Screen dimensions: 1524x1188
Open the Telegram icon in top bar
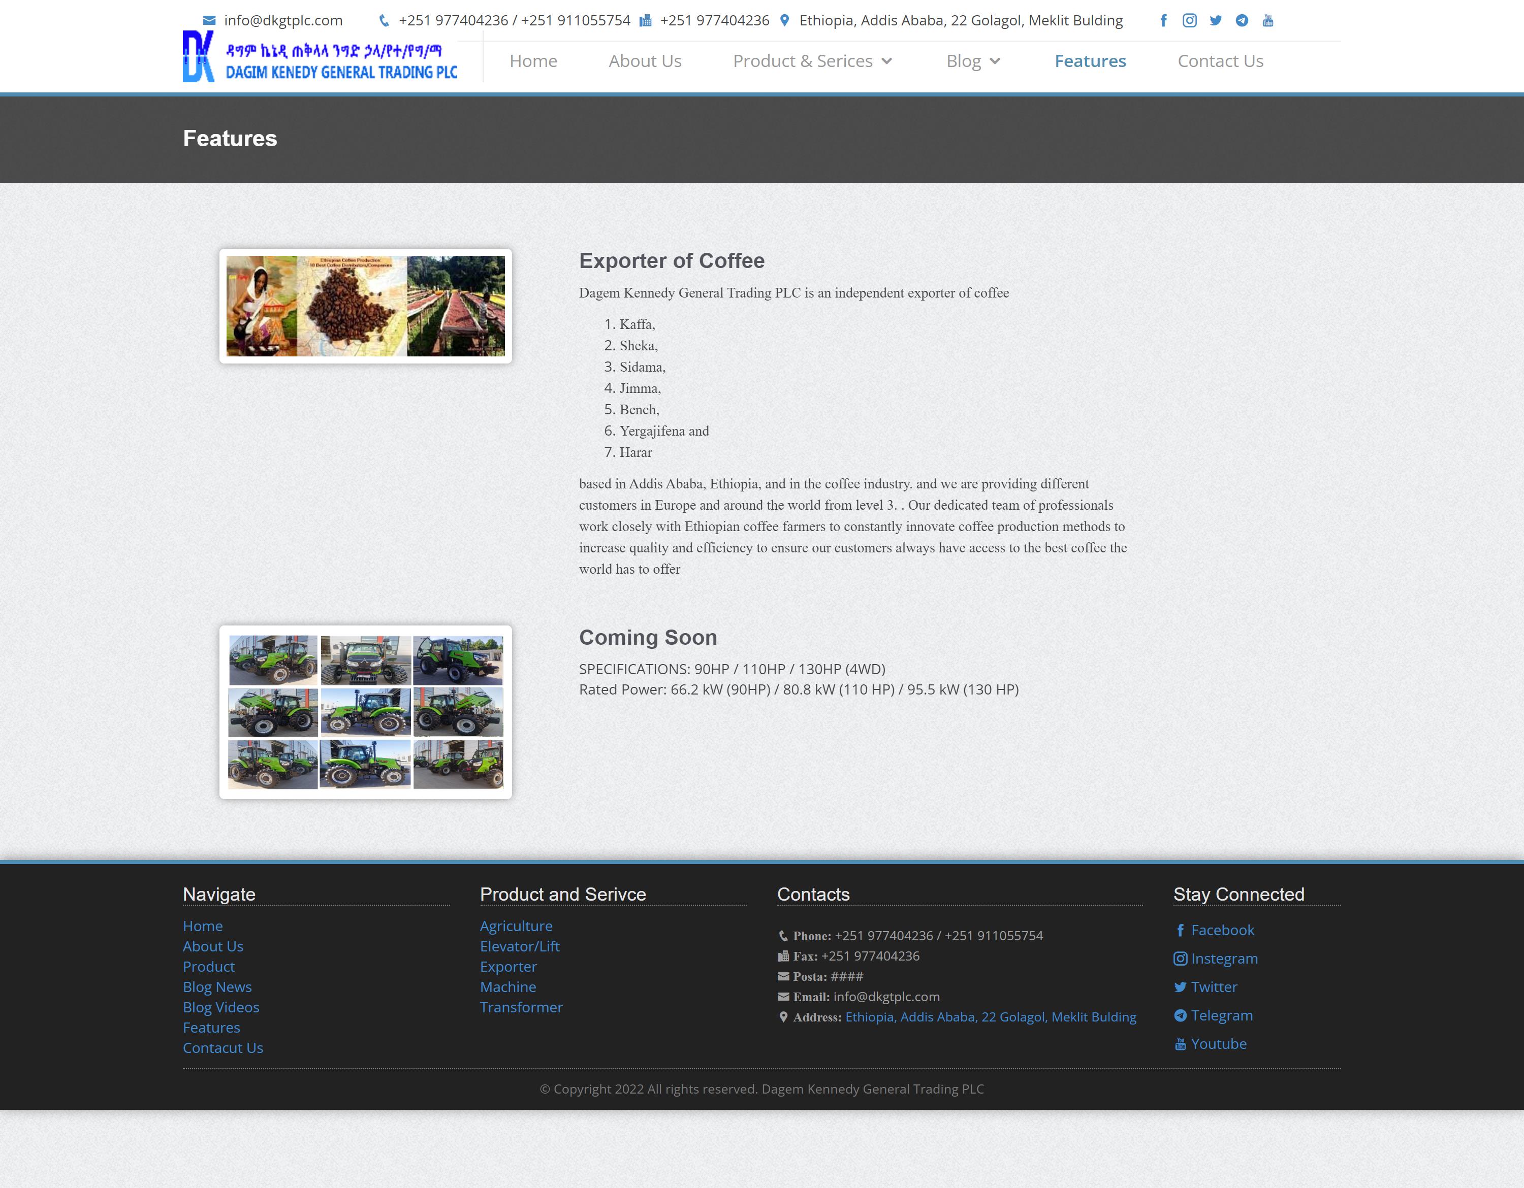click(x=1242, y=20)
